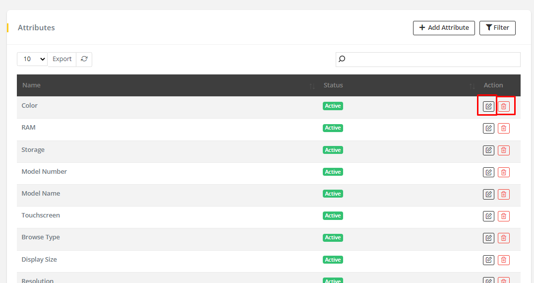Delete the RAM attribute
The width and height of the screenshot is (534, 283).
[x=503, y=128]
